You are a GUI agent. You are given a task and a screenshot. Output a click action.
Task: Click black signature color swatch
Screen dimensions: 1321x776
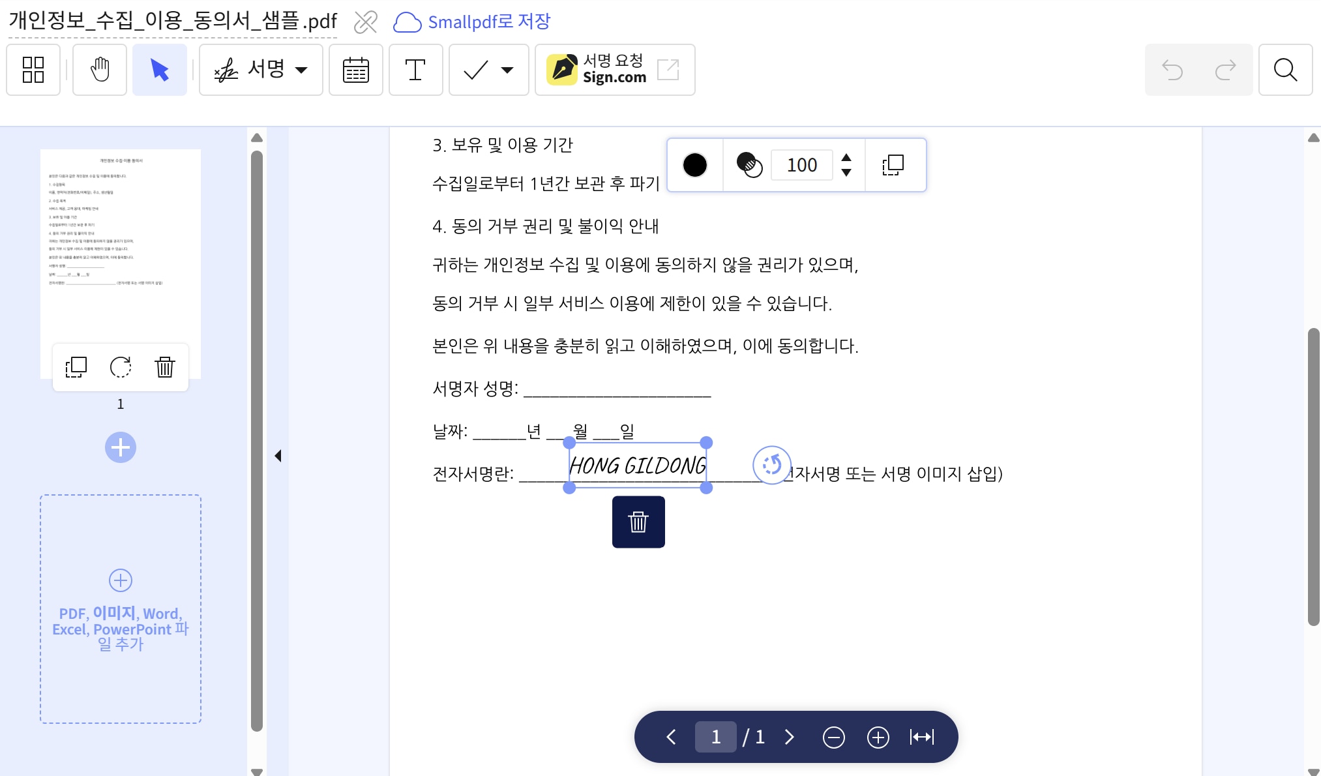point(694,165)
